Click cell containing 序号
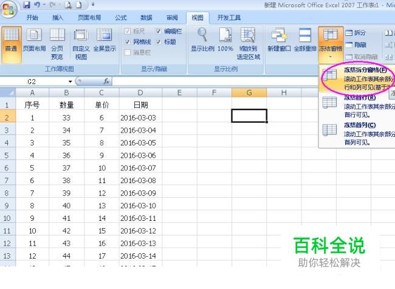 [32, 105]
